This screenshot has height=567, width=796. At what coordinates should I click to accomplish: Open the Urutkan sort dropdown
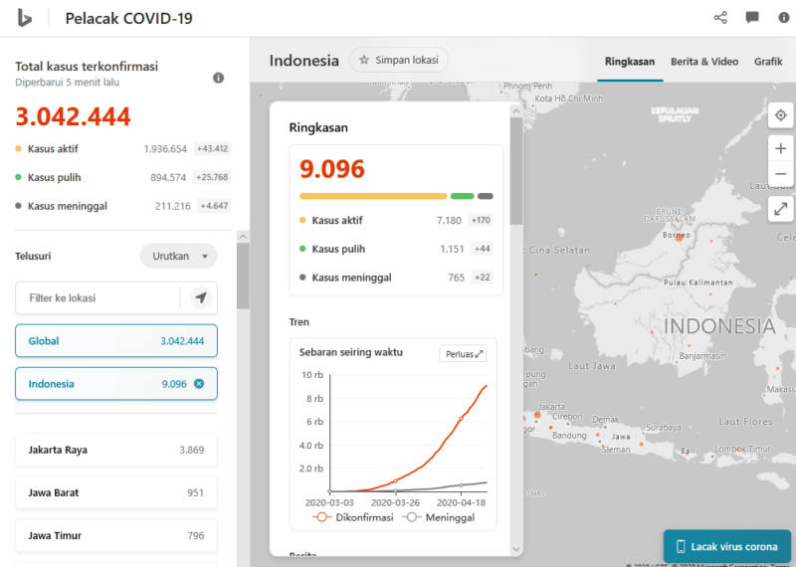(x=179, y=256)
